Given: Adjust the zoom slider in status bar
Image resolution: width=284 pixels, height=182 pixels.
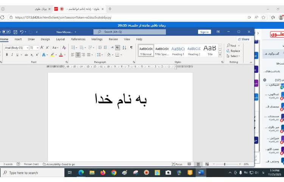Looking at the screenshot, I should [x=225, y=164].
